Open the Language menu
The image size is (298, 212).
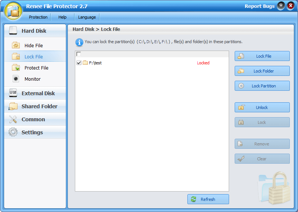coord(87,17)
